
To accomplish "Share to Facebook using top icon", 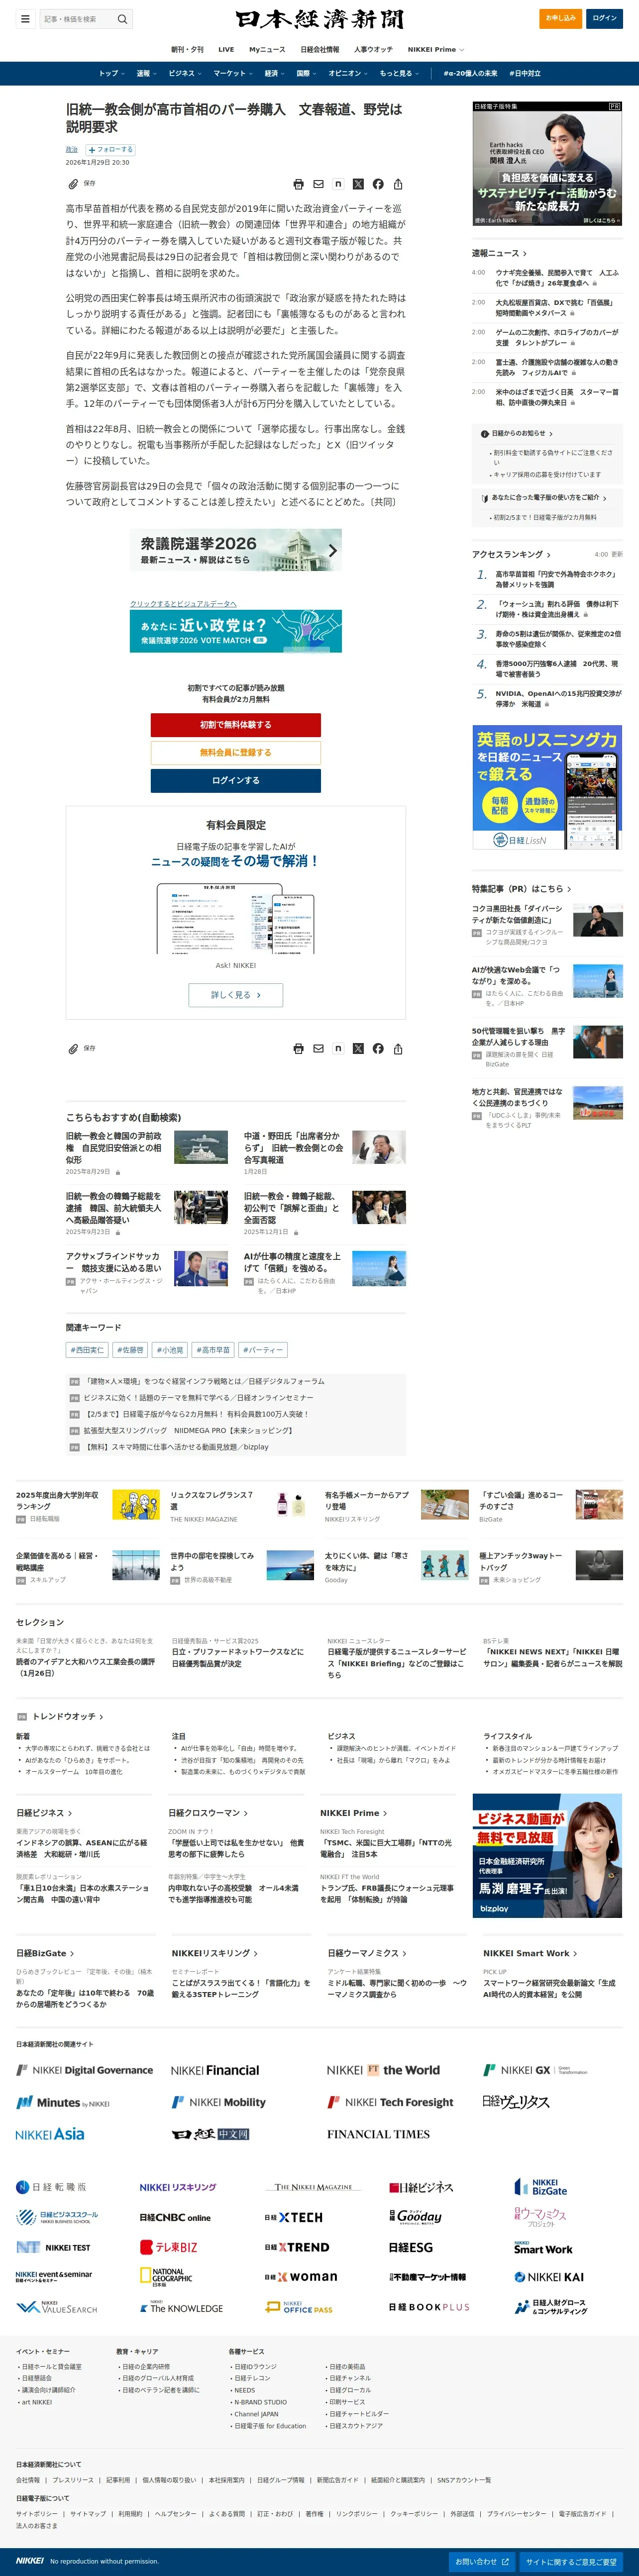I will pyautogui.click(x=378, y=184).
